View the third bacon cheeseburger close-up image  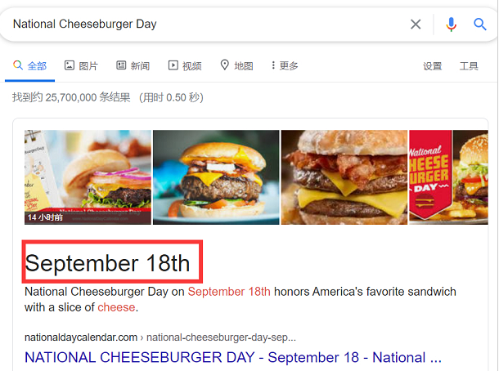pyautogui.click(x=344, y=177)
